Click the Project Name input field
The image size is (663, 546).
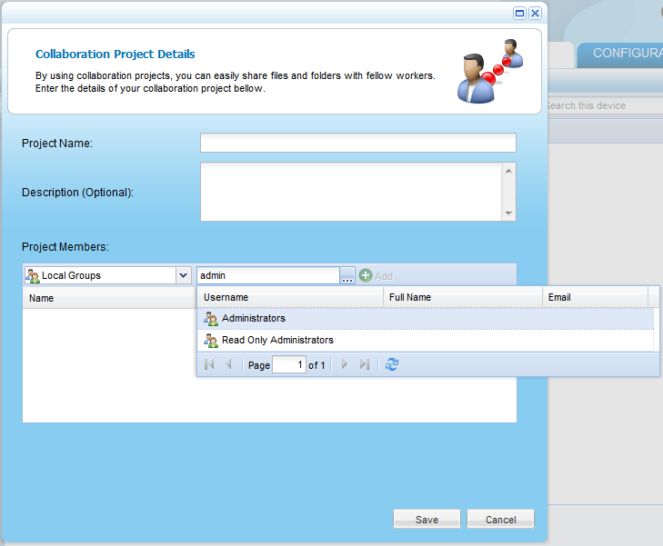click(x=357, y=143)
